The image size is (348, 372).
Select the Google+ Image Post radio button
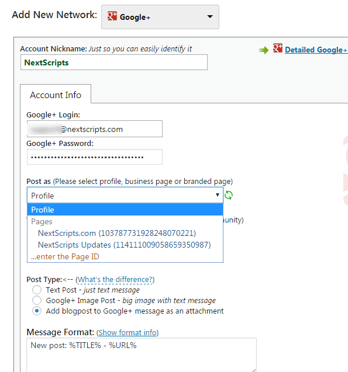point(37,300)
